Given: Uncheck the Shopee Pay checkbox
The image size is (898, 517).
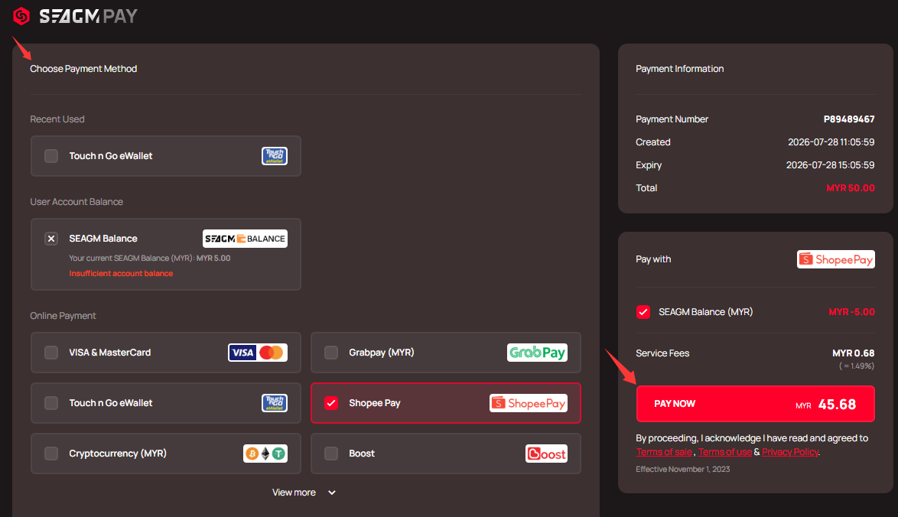Looking at the screenshot, I should coord(331,403).
